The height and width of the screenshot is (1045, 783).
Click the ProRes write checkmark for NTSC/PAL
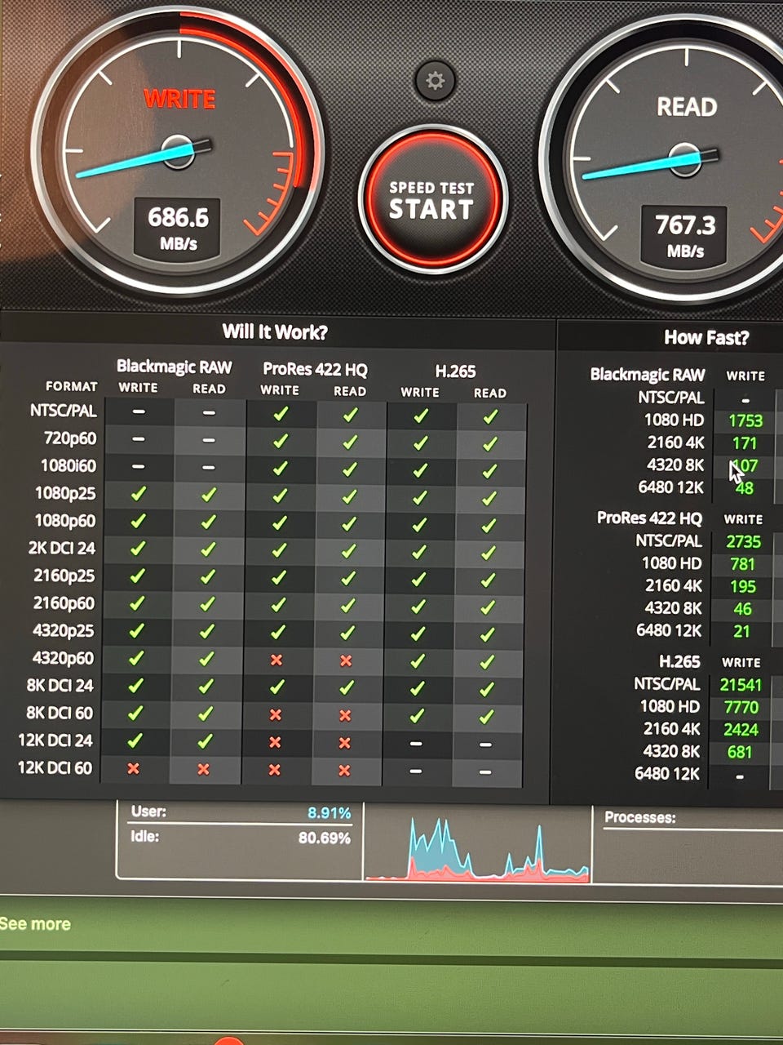click(x=281, y=414)
